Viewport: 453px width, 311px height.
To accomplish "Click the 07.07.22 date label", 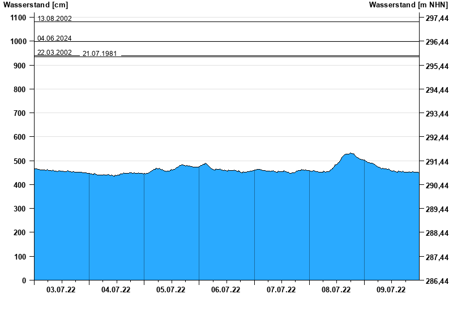I will [281, 290].
